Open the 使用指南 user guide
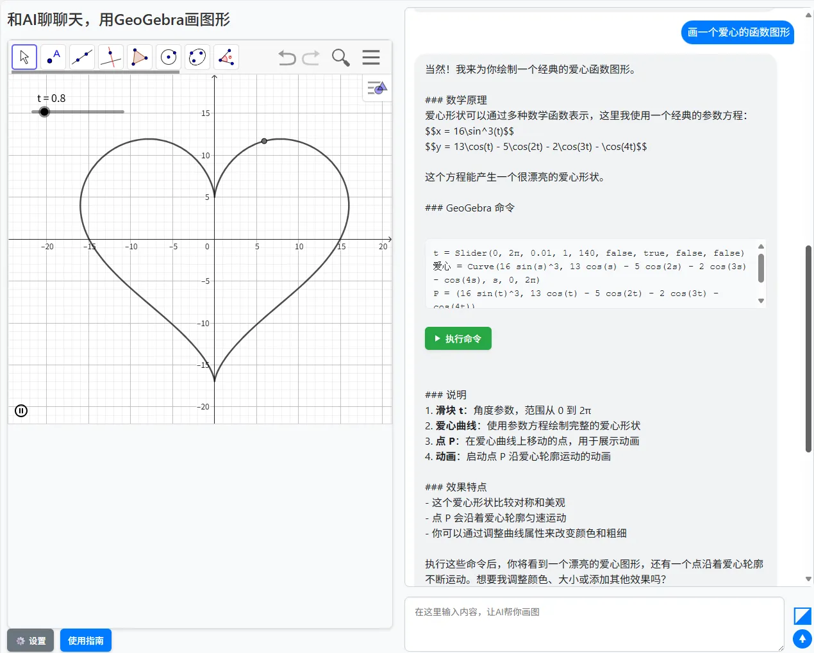 click(x=85, y=640)
